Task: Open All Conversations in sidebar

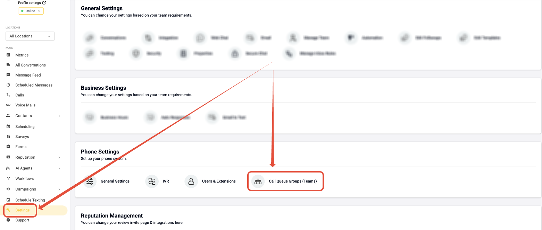Action: click(31, 65)
